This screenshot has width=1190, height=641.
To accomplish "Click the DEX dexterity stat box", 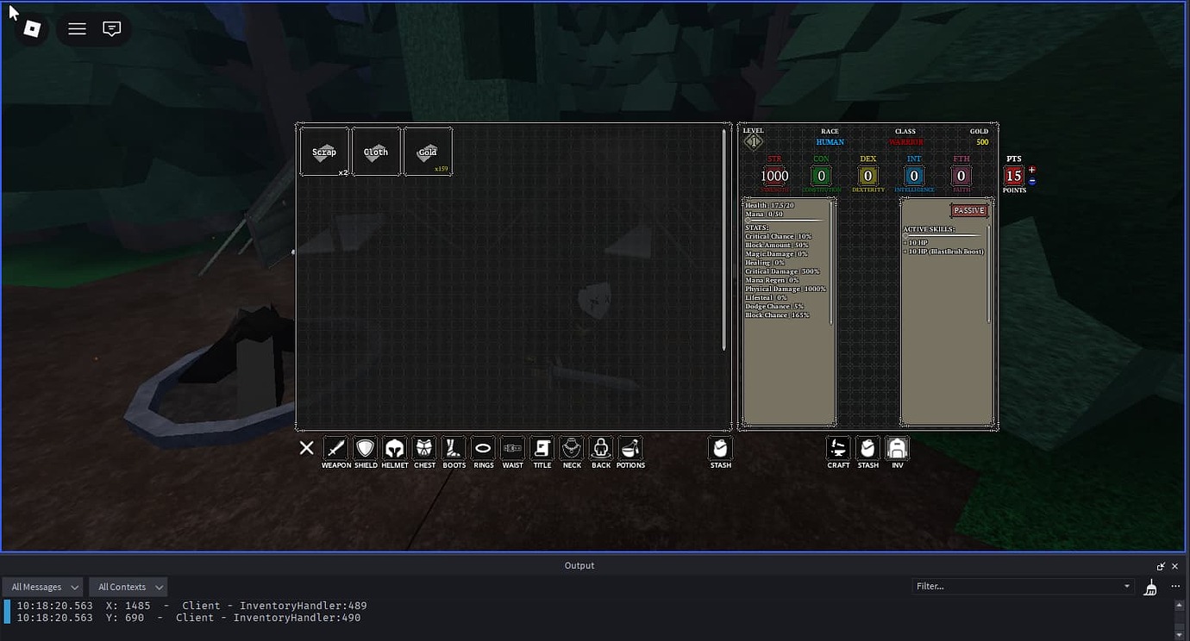I will tap(867, 176).
